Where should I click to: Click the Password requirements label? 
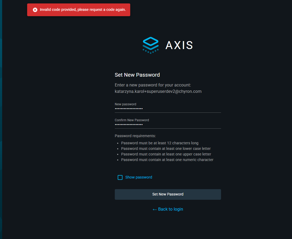[x=135, y=136]
